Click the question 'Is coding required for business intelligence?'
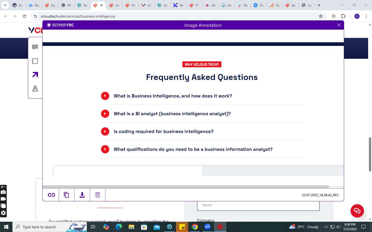 [x=164, y=131]
